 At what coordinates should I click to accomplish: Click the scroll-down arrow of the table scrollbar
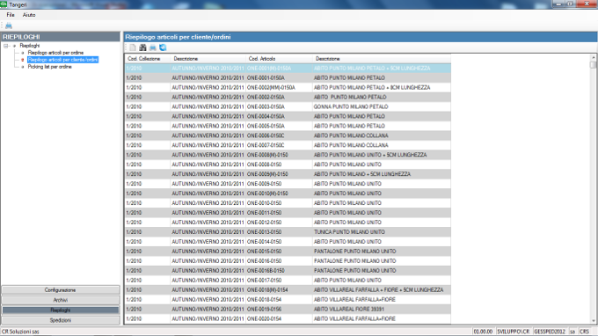tap(593, 321)
